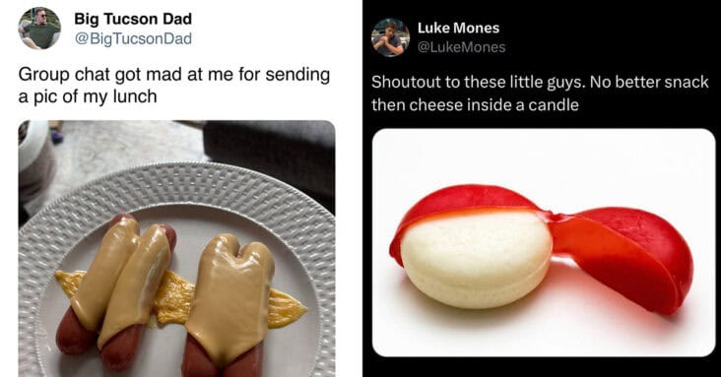721x377 pixels.
Task: Click the peeled-open red wax shell half
Action: coord(623,258)
